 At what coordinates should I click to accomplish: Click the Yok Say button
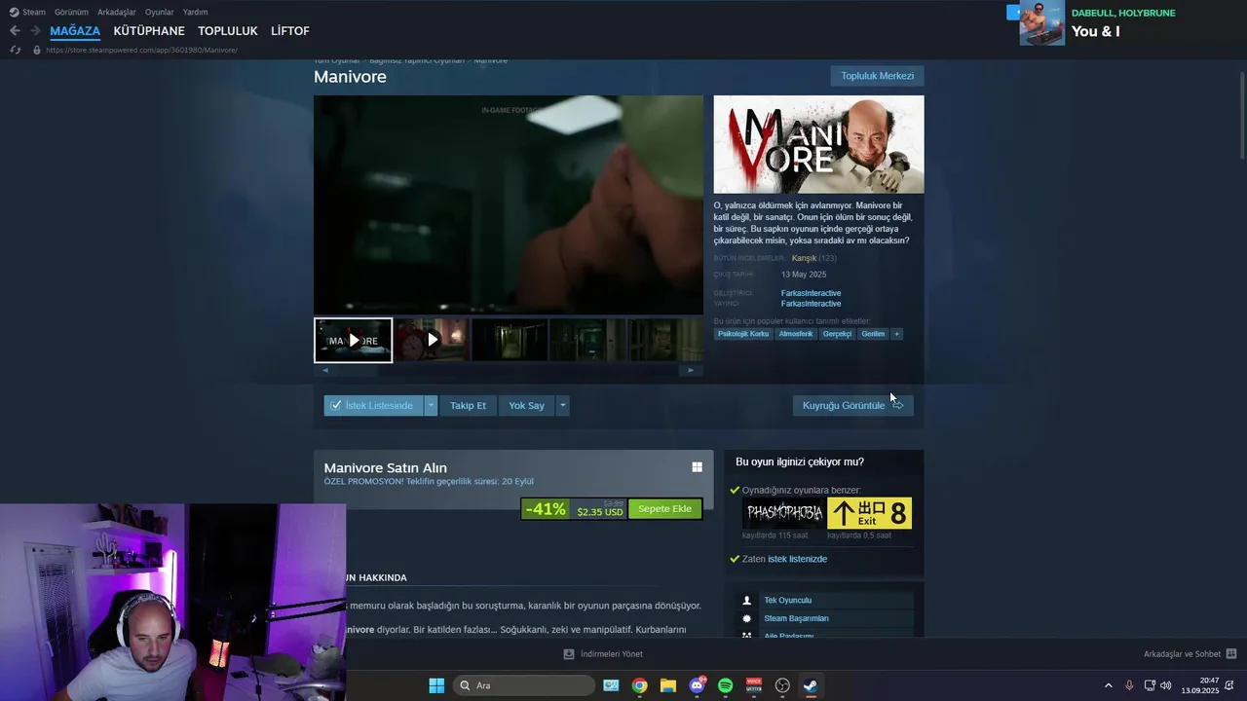coord(526,405)
